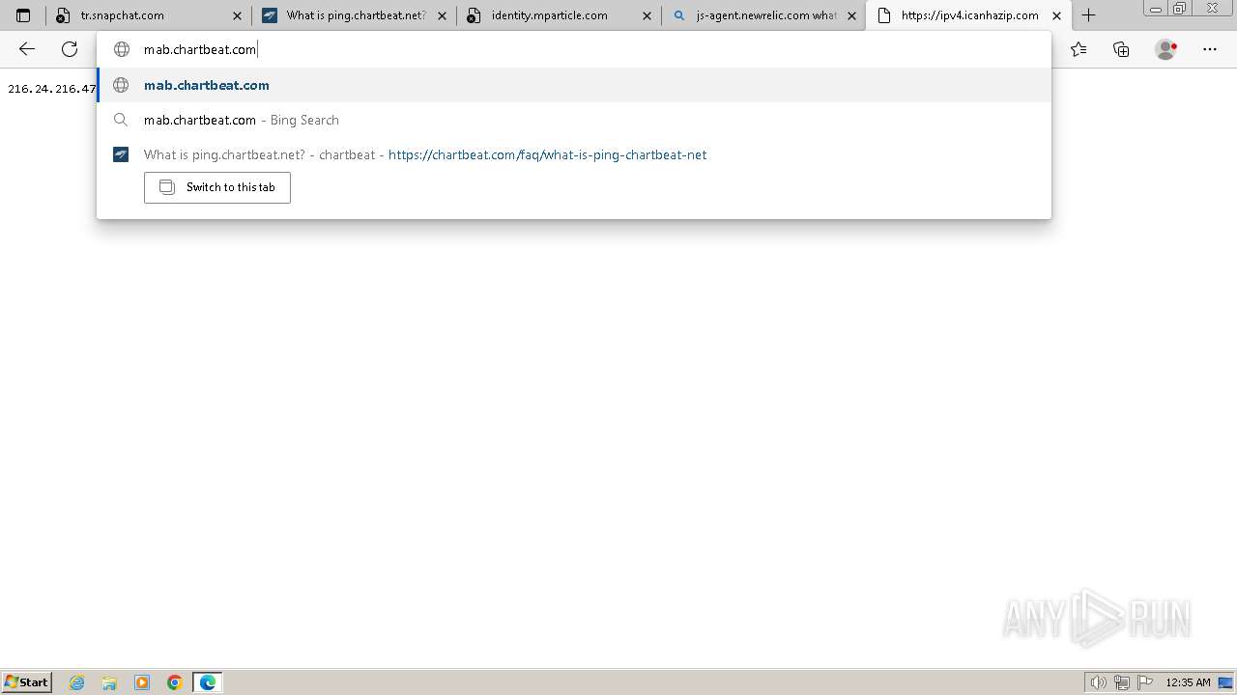Click the address bar showing mab.chartbeat.com

coord(574,49)
